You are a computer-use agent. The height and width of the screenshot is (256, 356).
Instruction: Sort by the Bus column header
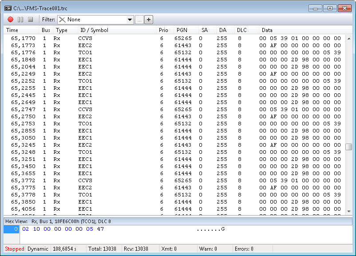(46, 30)
